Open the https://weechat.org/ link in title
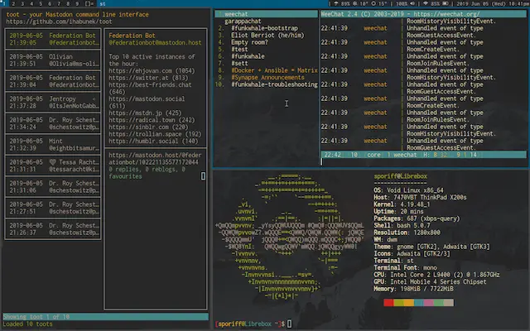Image resolution: width=530 pixels, height=331 pixels. tap(446, 14)
